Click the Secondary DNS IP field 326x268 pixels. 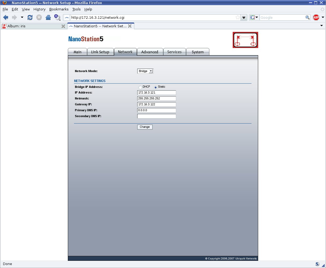(157, 116)
